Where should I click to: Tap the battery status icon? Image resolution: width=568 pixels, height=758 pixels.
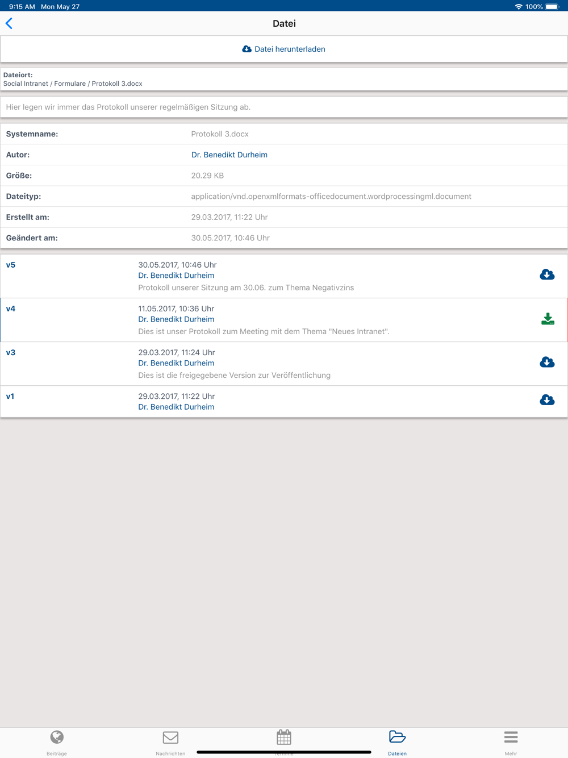tap(552, 7)
